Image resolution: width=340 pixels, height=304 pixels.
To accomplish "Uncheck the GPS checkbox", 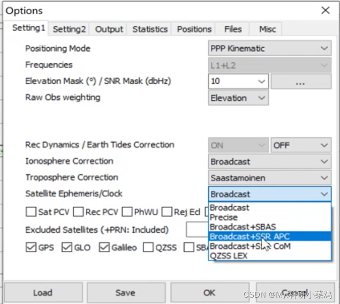I will [x=31, y=247].
